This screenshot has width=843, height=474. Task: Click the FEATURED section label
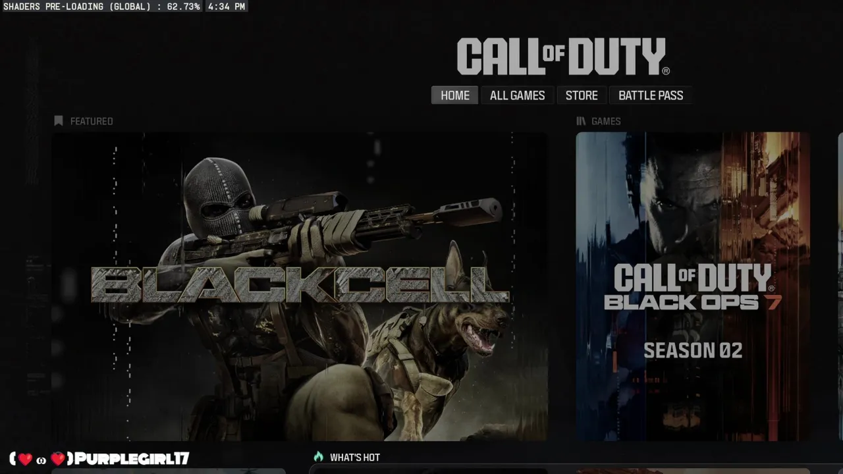pyautogui.click(x=92, y=121)
